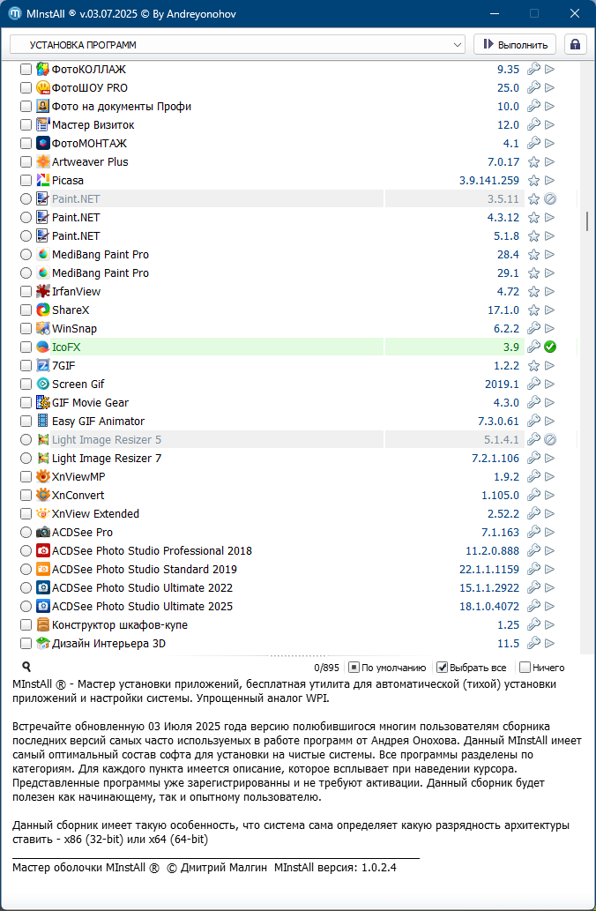Toggle the Ничего checkbox

click(525, 668)
